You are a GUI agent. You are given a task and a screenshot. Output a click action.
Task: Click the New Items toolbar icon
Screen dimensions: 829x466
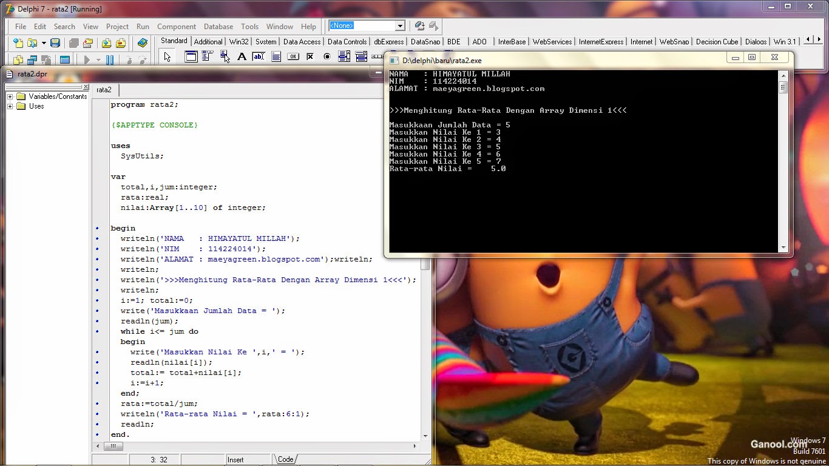pyautogui.click(x=18, y=43)
